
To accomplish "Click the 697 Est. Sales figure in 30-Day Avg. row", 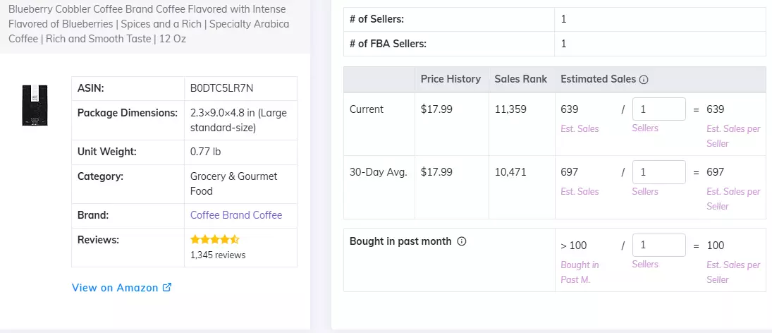I will point(570,172).
